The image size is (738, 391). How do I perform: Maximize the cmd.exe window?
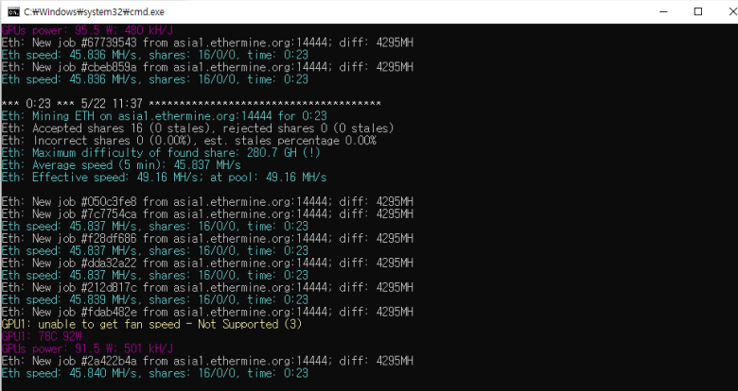[x=698, y=11]
